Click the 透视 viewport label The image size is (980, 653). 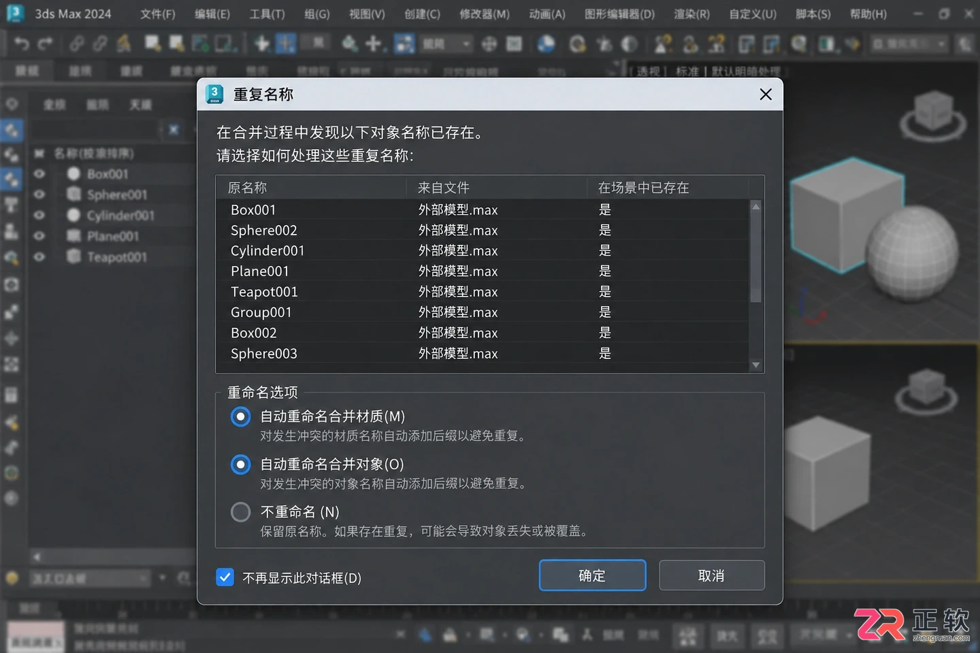[x=647, y=71]
